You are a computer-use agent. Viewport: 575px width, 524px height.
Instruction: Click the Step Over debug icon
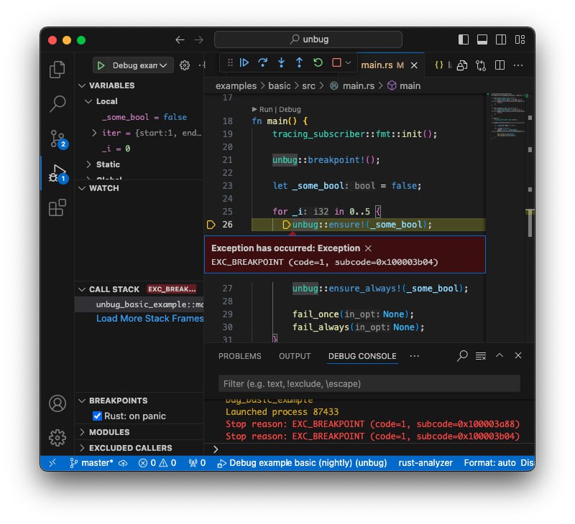(263, 62)
